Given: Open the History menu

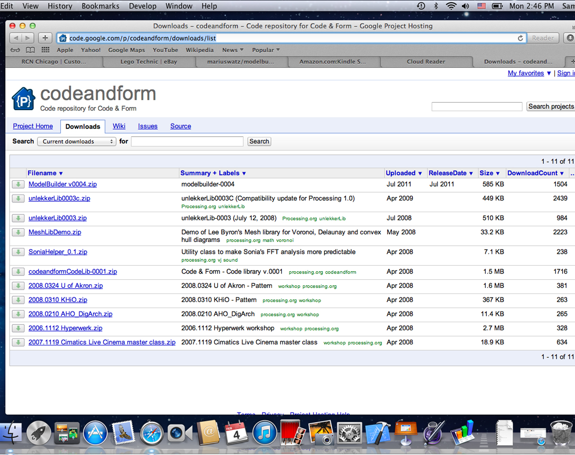Looking at the screenshot, I should (x=60, y=6).
